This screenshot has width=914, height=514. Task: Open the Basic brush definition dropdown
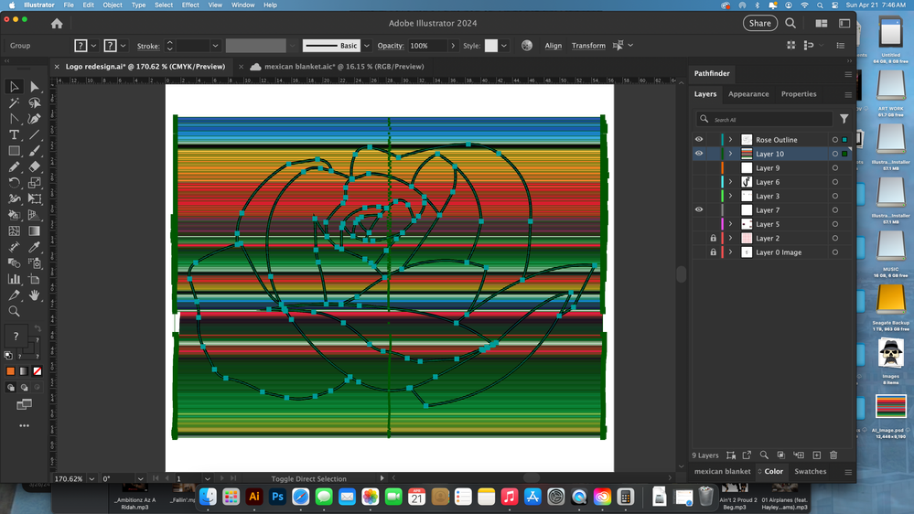coord(367,46)
